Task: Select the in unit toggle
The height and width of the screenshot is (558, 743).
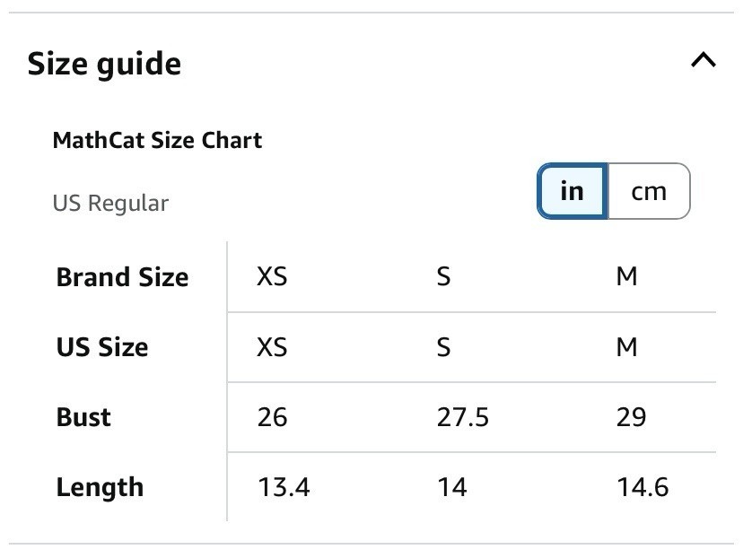Action: pos(572,191)
